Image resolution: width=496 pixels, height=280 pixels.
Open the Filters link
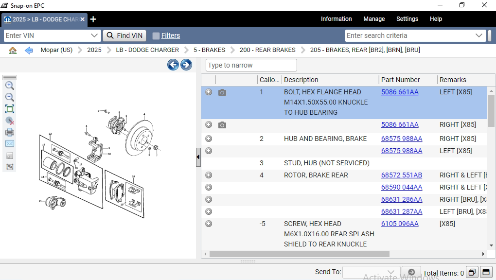[171, 36]
